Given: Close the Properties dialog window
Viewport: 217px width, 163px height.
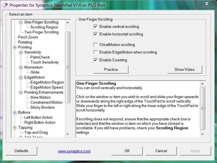Looking at the screenshot, I should click(207, 4).
